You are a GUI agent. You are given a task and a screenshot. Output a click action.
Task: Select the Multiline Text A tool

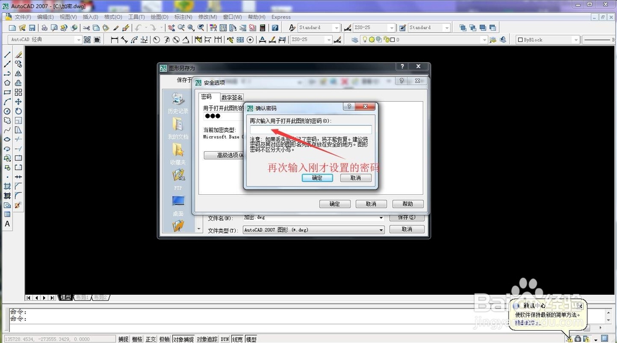coord(7,224)
